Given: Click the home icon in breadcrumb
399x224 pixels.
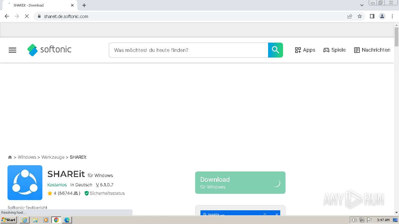Looking at the screenshot, I should 10,157.
